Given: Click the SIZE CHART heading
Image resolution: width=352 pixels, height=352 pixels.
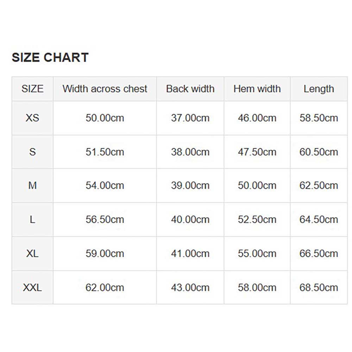Looking at the screenshot, I should click(50, 57).
